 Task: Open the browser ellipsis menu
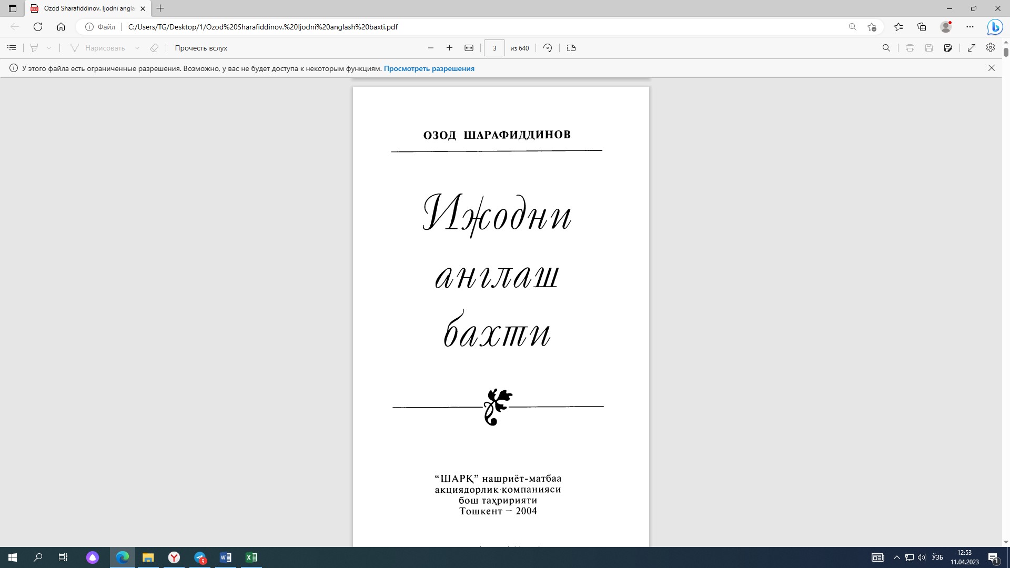coord(971,26)
